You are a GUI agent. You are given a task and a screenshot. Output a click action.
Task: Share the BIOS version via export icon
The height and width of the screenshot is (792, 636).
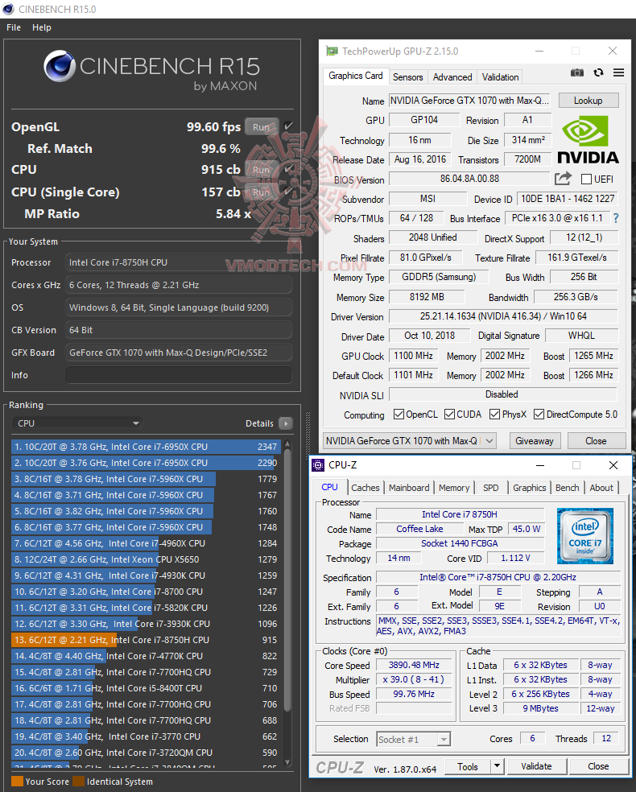pyautogui.click(x=563, y=179)
